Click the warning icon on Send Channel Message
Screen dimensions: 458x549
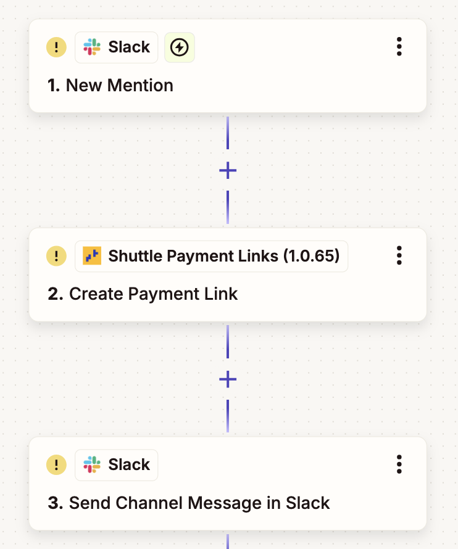(x=56, y=464)
